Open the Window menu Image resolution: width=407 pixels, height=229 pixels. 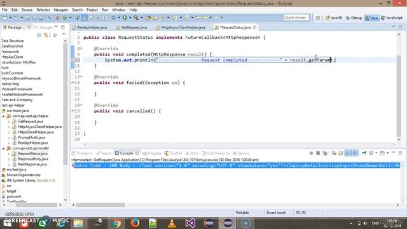(x=119, y=10)
